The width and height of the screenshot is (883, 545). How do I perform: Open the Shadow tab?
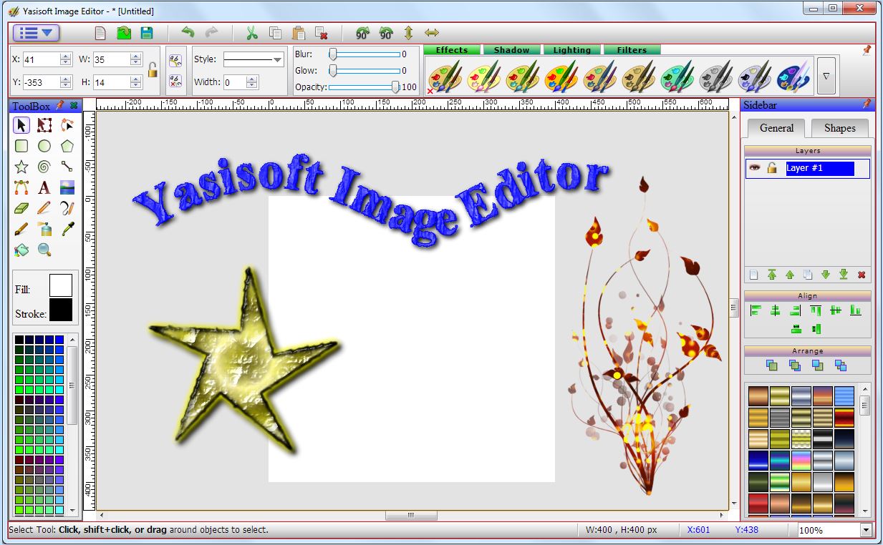pyautogui.click(x=511, y=50)
